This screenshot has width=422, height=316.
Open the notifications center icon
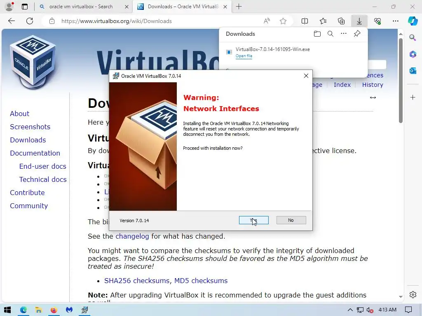pyautogui.click(x=408, y=310)
